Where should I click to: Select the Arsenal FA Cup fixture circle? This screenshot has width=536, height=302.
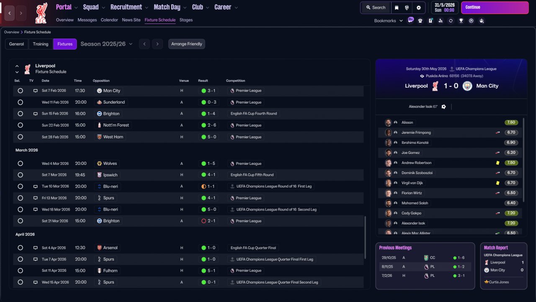20,248
